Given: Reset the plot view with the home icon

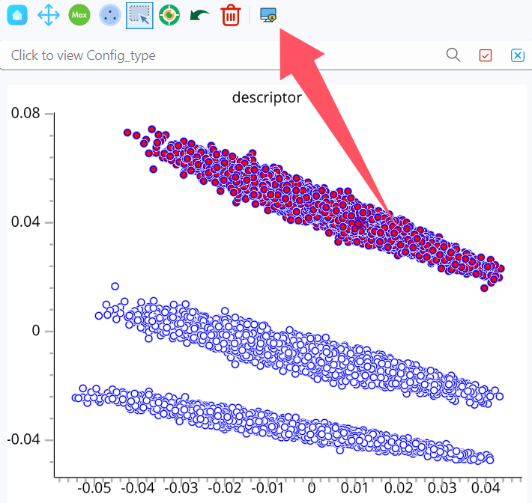Looking at the screenshot, I should pyautogui.click(x=17, y=15).
